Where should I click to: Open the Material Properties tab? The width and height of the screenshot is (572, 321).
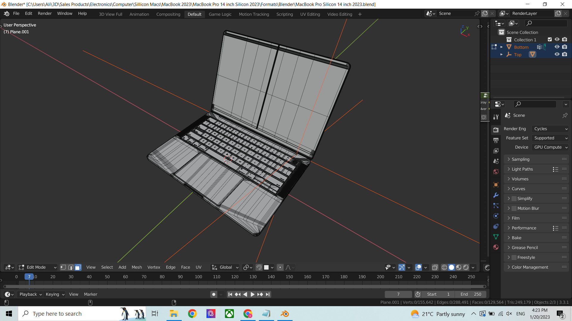click(495, 247)
